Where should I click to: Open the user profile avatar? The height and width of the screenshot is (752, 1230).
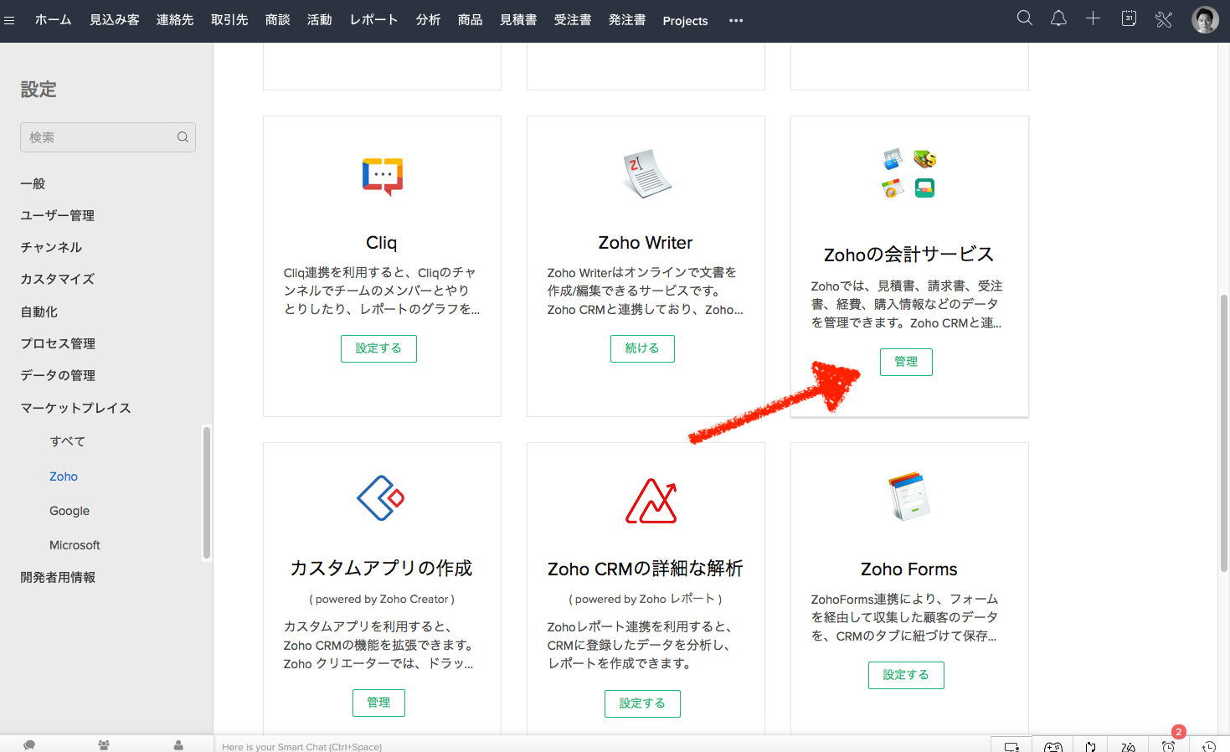click(1205, 19)
